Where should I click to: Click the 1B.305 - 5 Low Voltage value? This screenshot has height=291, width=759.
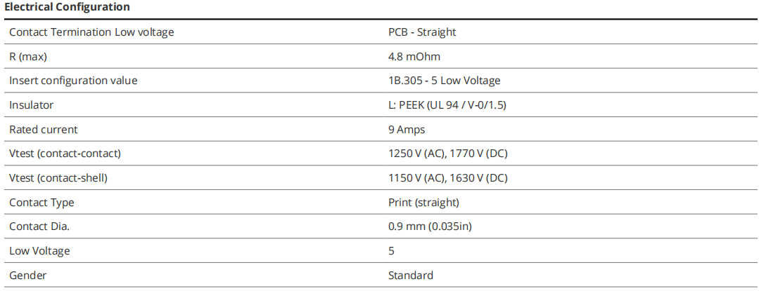[x=445, y=81]
